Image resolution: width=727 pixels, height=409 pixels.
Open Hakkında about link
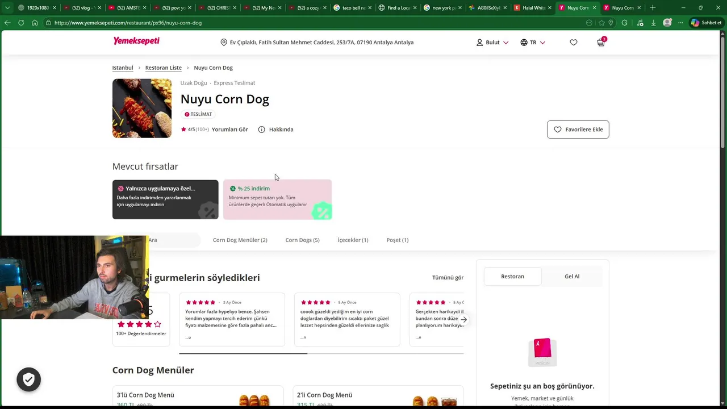click(x=281, y=130)
